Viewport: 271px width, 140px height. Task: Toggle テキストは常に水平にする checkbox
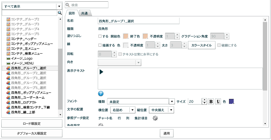tap(120, 54)
